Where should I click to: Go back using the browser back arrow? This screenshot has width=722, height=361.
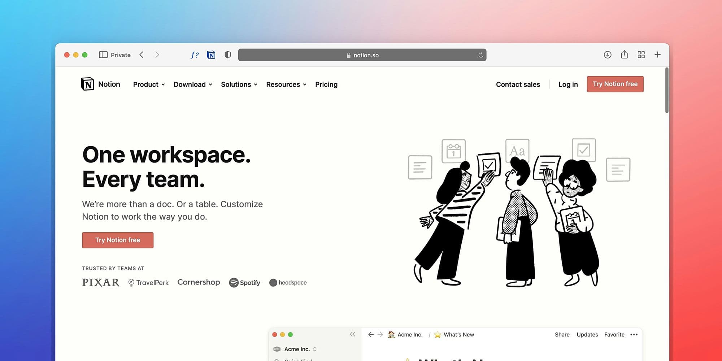click(142, 55)
